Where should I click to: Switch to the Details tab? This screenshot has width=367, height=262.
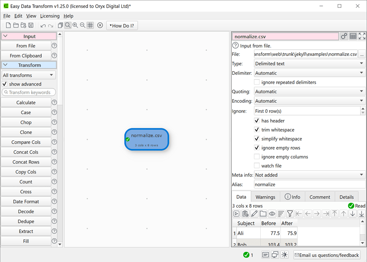tap(347, 197)
